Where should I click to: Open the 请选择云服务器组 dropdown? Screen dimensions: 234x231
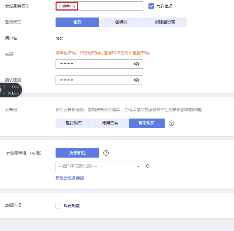99,166
